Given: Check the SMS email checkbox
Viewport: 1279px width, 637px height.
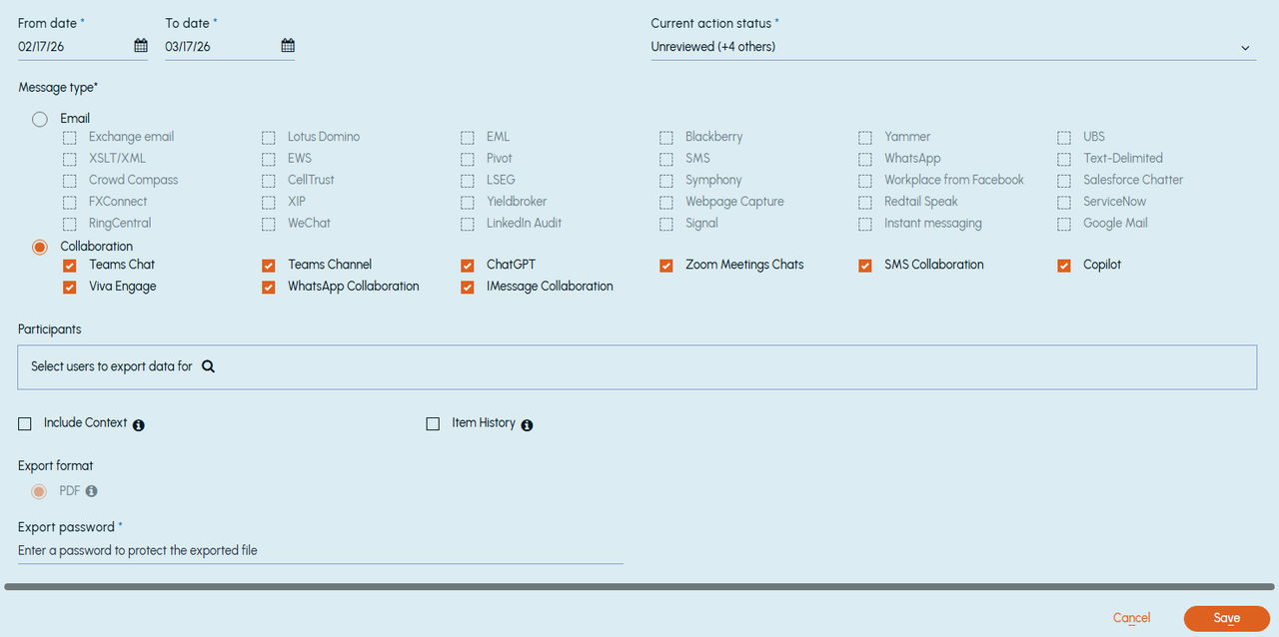Looking at the screenshot, I should point(665,160).
